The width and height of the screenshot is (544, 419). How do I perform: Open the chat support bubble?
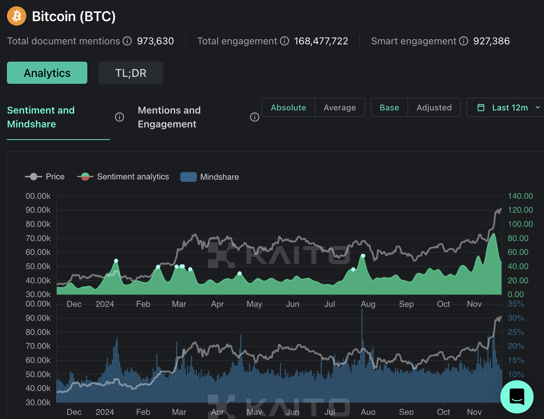pyautogui.click(x=517, y=397)
